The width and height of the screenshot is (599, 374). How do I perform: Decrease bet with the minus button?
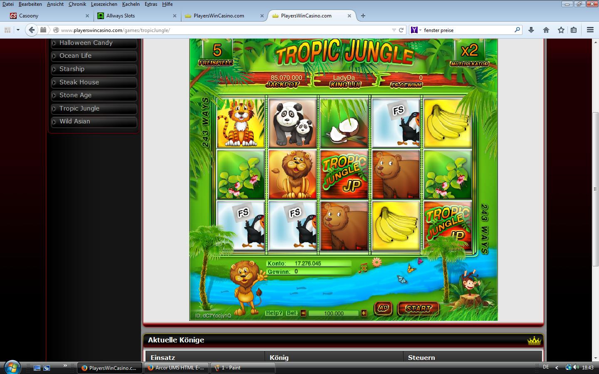click(x=303, y=313)
